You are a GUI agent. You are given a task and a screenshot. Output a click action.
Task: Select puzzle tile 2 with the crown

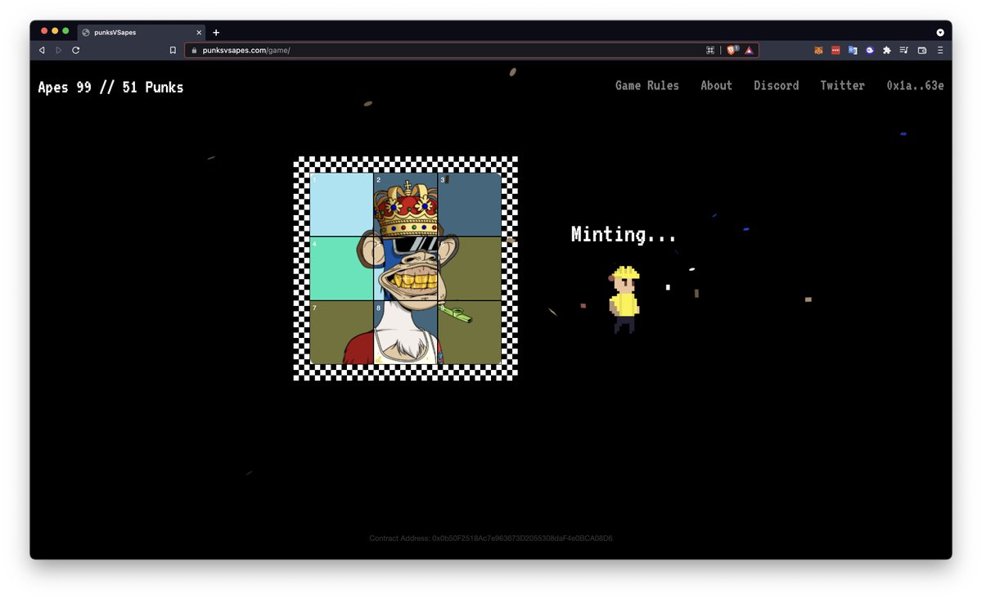tap(406, 205)
